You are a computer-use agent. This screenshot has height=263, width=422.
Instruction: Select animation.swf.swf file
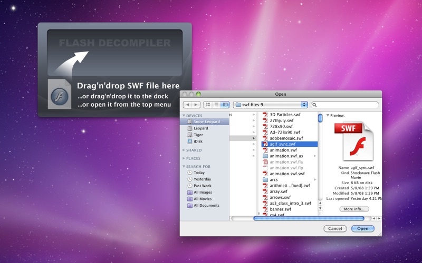[290, 174]
